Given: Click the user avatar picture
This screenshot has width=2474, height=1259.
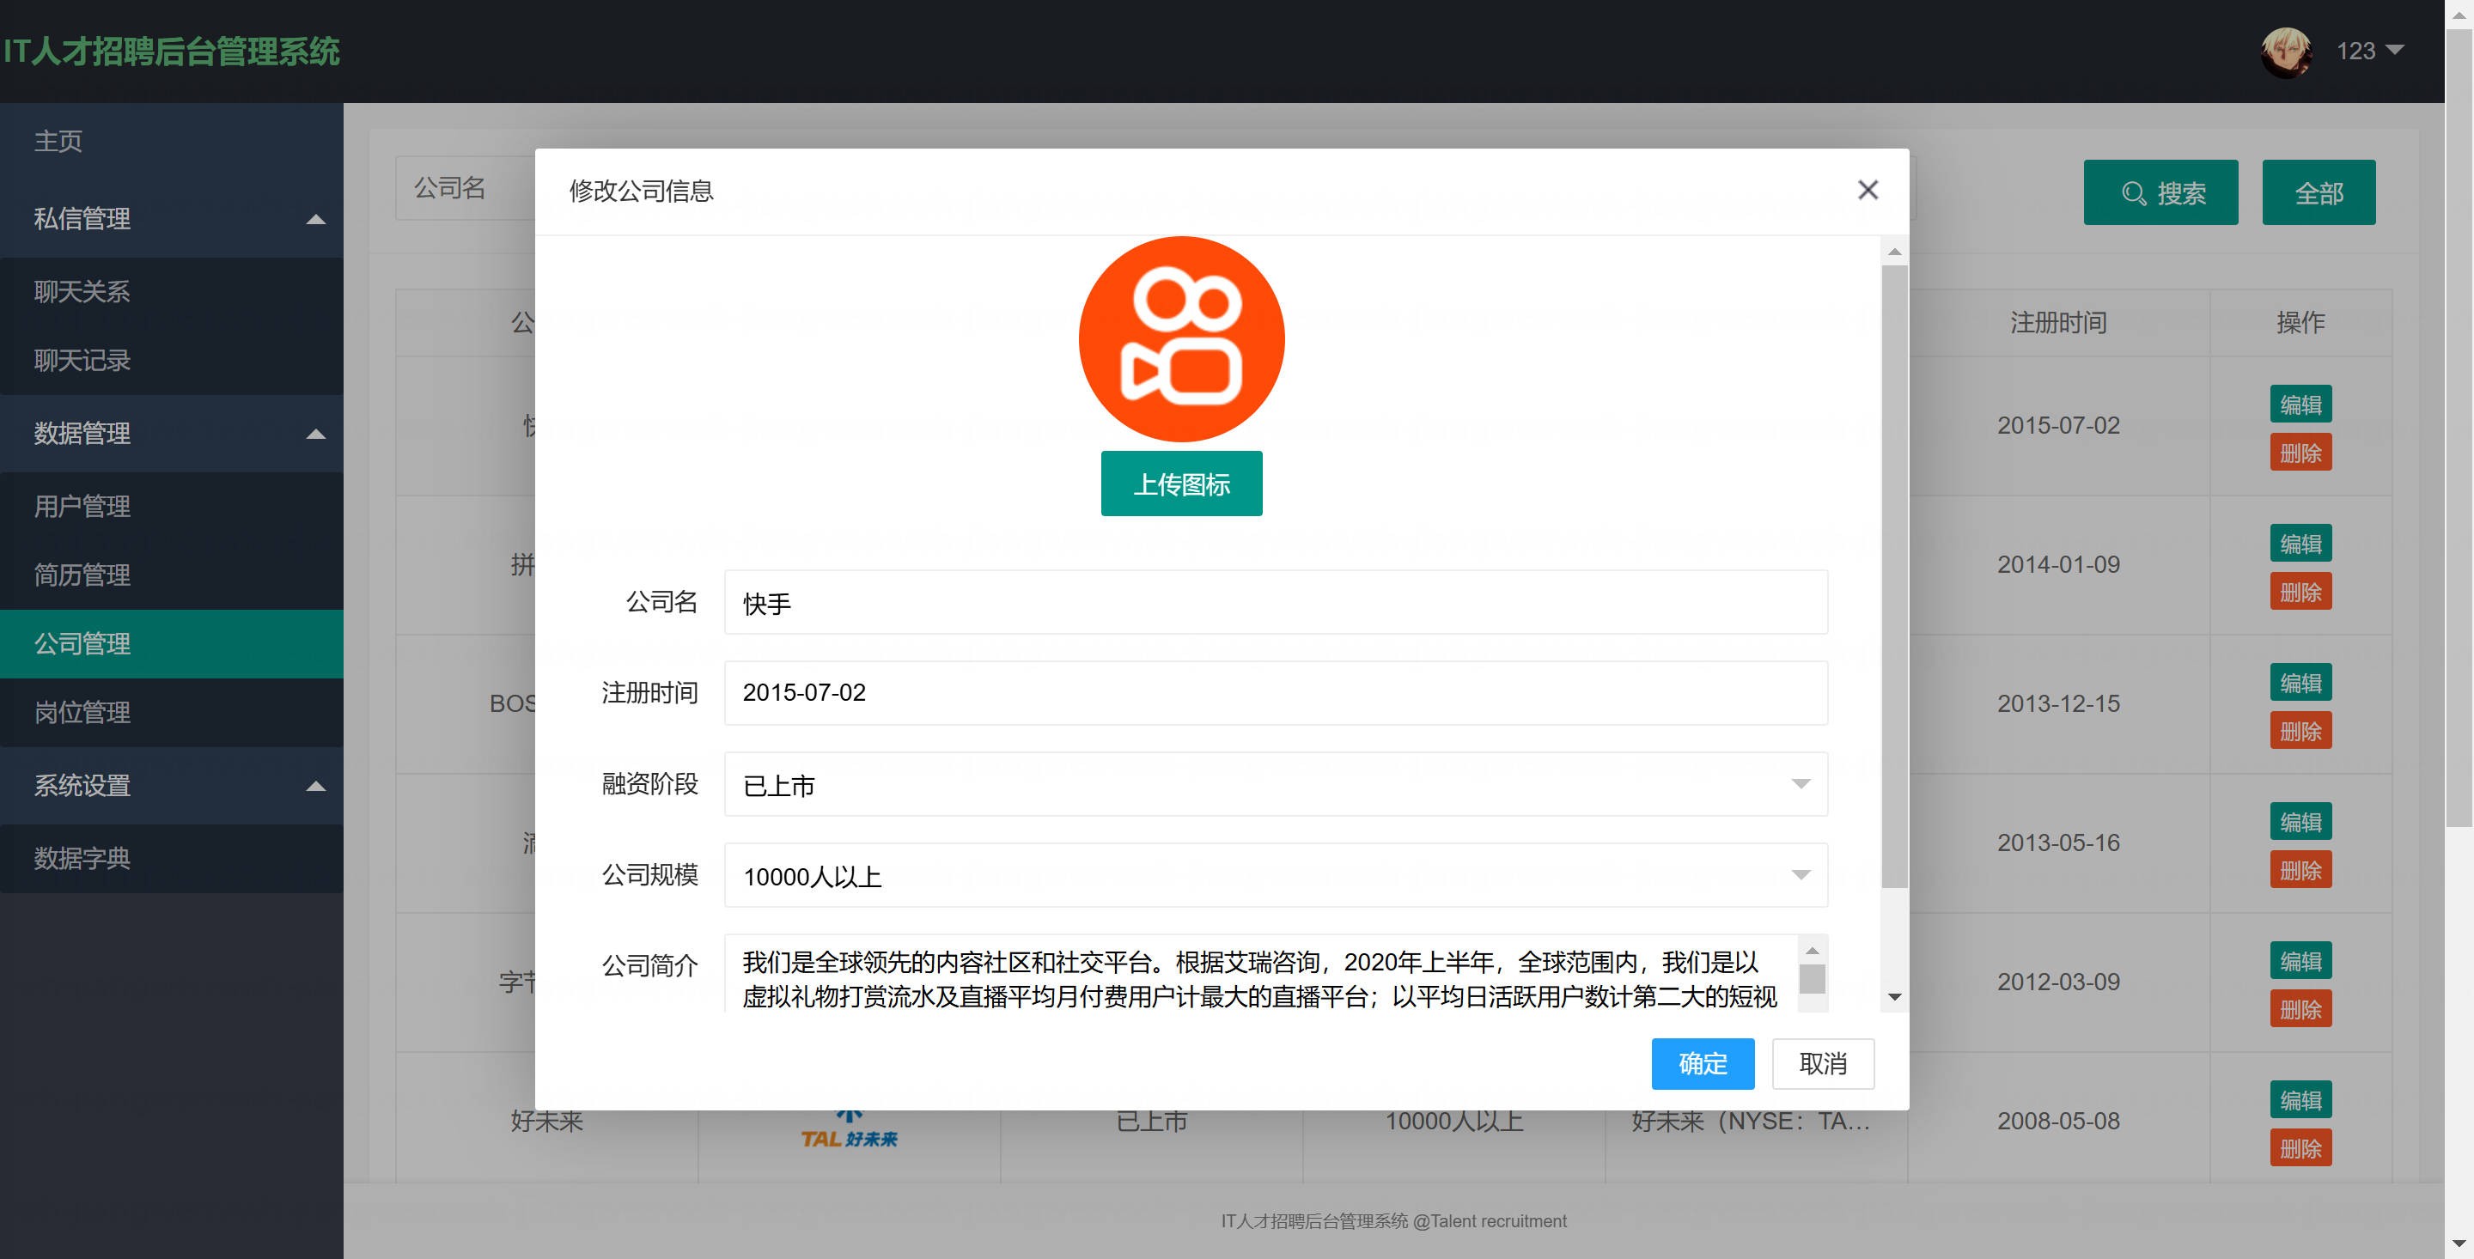Looking at the screenshot, I should (2287, 52).
